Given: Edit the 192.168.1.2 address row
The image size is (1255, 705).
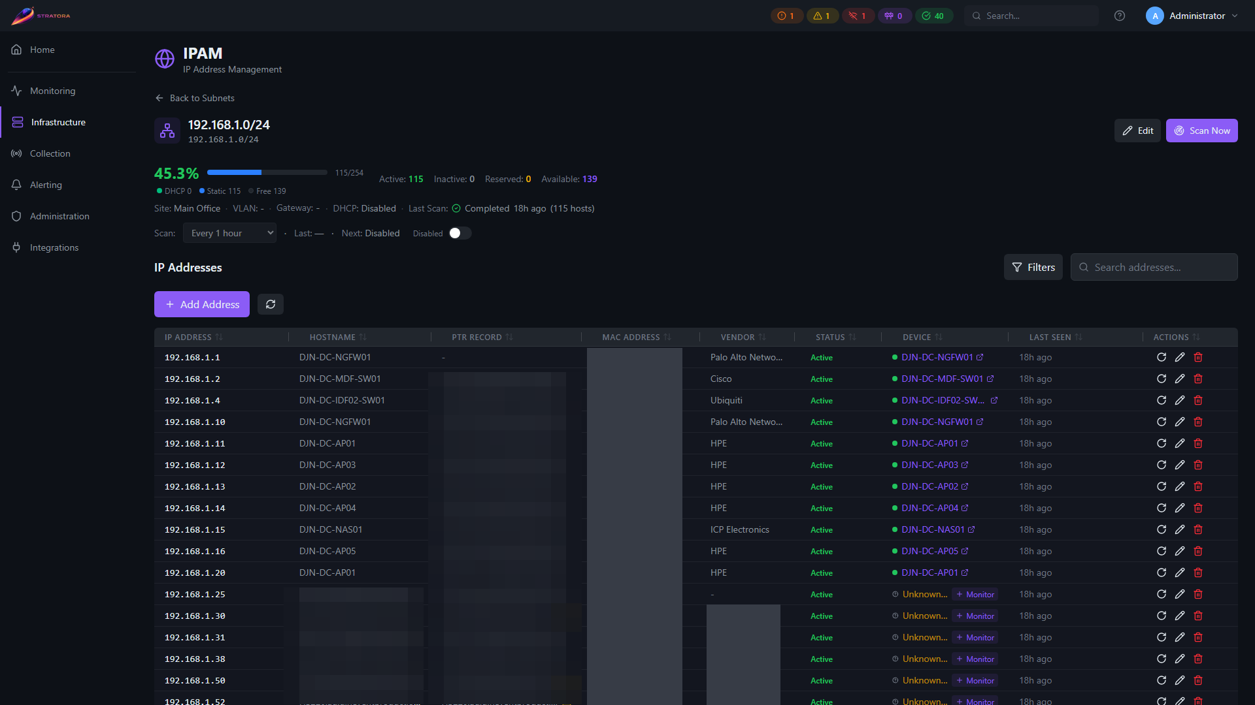Looking at the screenshot, I should click(1180, 379).
